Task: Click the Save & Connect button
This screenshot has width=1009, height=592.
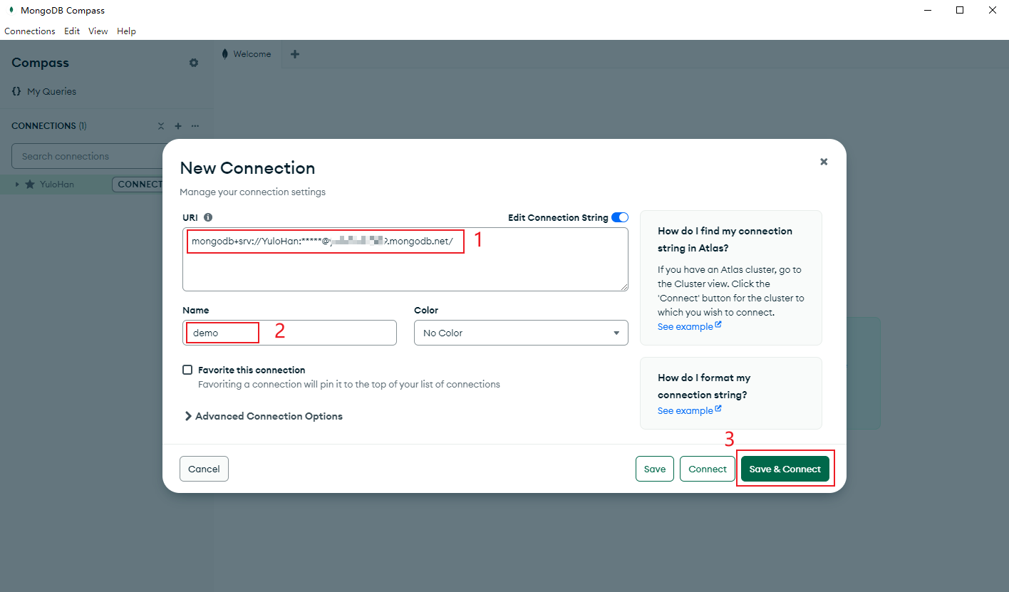Action: pyautogui.click(x=785, y=469)
